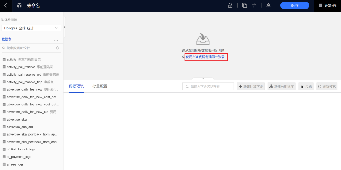Select table activity_pal_reserve_old
The height and width of the screenshot is (170, 341).
[x=31, y=74]
